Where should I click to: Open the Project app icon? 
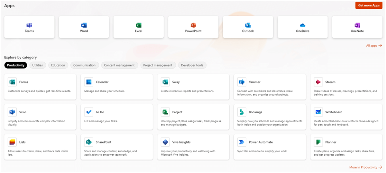165,112
